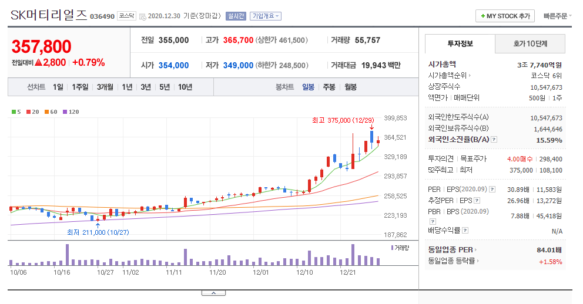The width and height of the screenshot is (583, 304).
Task: Click the 코스닥 market badge
Action: click(126, 16)
